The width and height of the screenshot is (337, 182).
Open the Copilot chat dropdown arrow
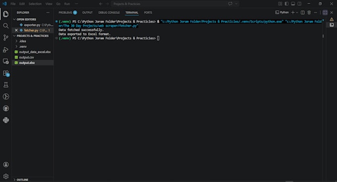tap(236, 3)
